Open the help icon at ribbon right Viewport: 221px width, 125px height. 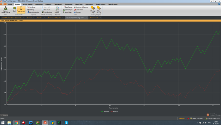[x=219, y=4]
